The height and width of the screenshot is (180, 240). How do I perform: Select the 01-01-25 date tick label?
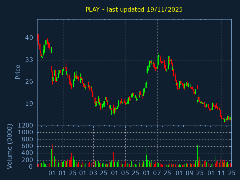[x=63, y=173]
